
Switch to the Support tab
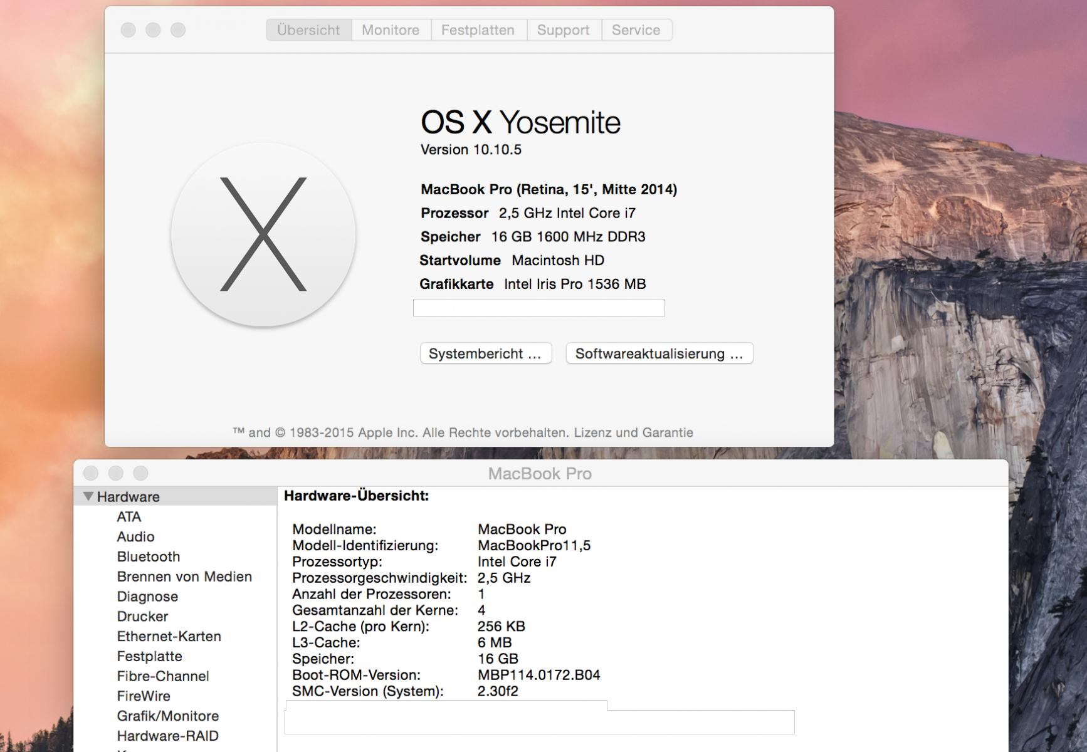pos(563,30)
